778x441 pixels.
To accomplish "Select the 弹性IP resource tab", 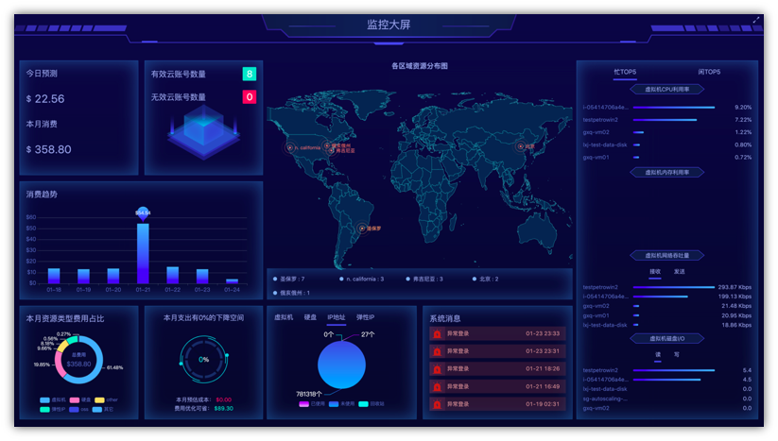I will coord(365,317).
